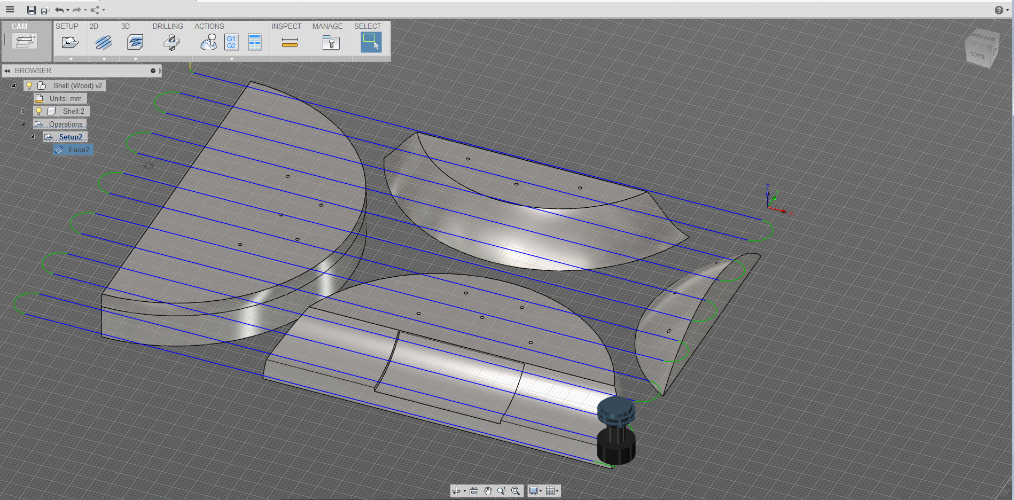Select the Face2 operation
This screenshot has height=500, width=1014.
79,150
